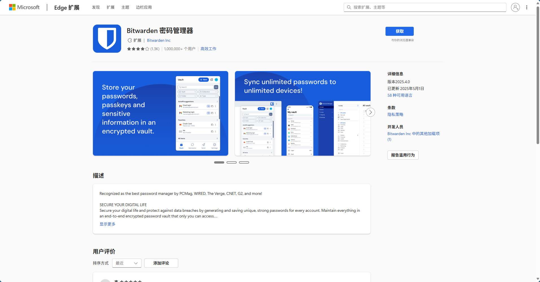Open the 扩展 navigation tab
540x282 pixels.
(x=110, y=7)
